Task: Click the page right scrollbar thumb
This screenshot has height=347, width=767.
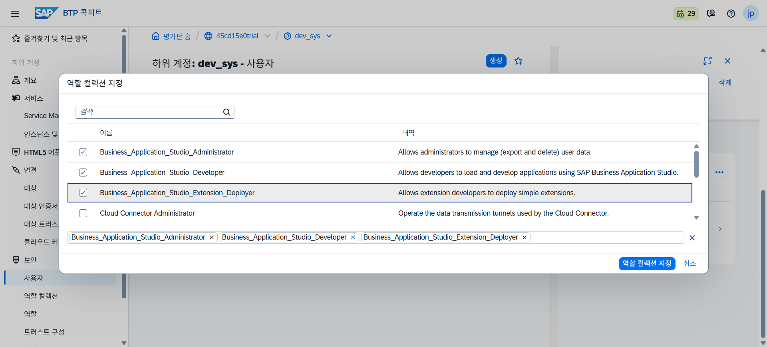Action: pyautogui.click(x=763, y=264)
